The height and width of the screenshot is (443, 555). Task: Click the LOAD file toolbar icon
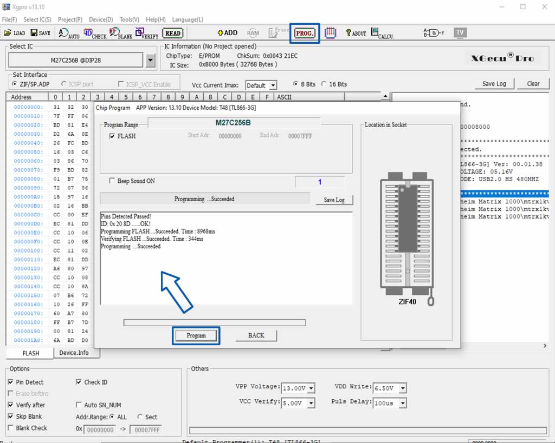point(14,33)
